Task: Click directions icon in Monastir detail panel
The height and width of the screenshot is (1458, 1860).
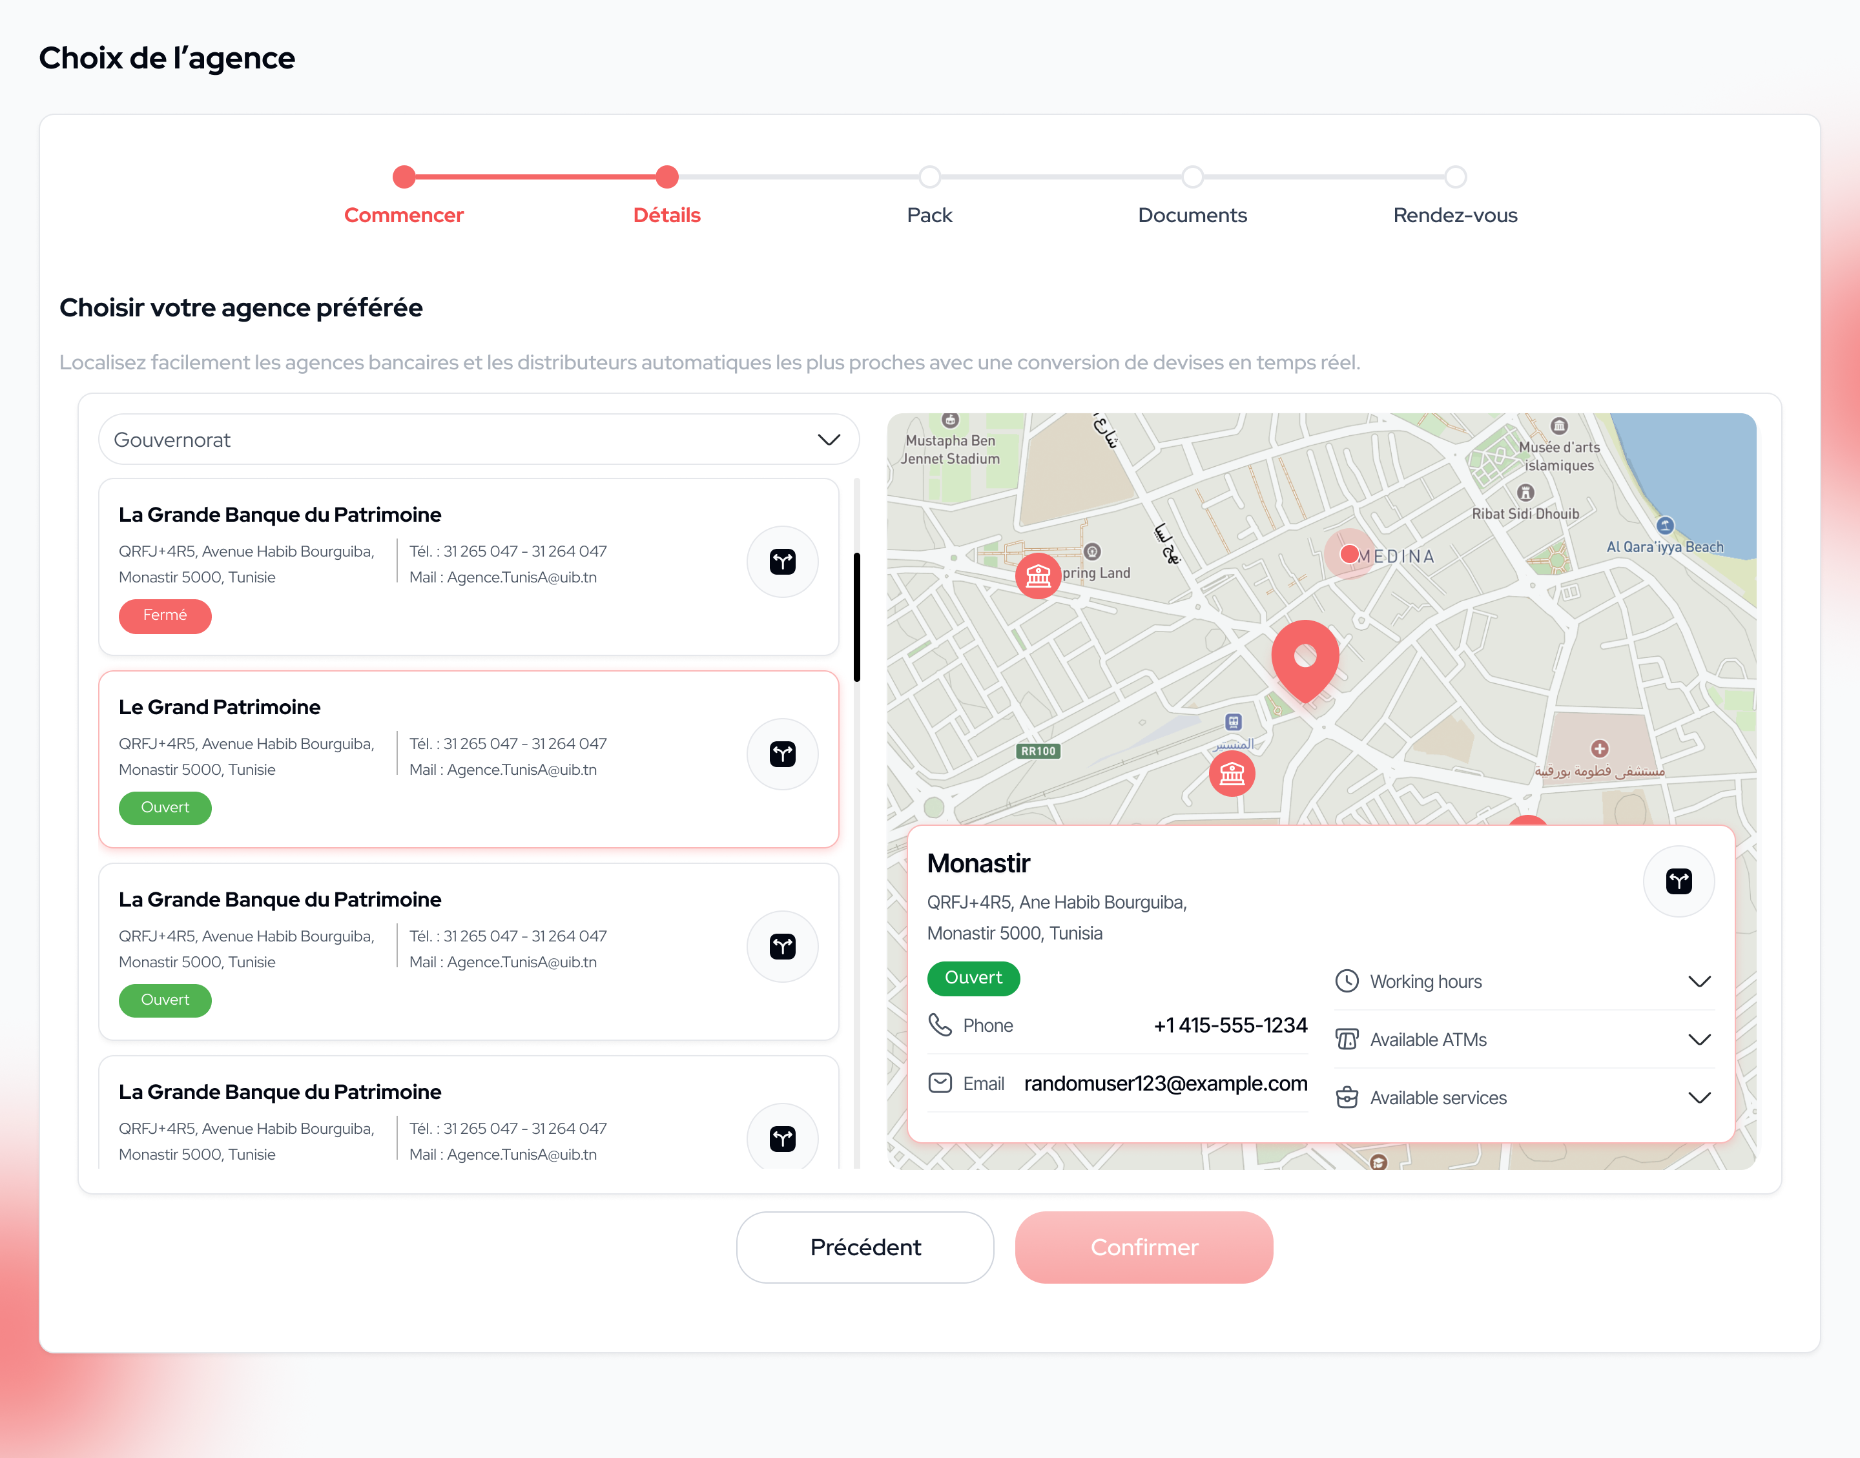Action: [x=1678, y=882]
